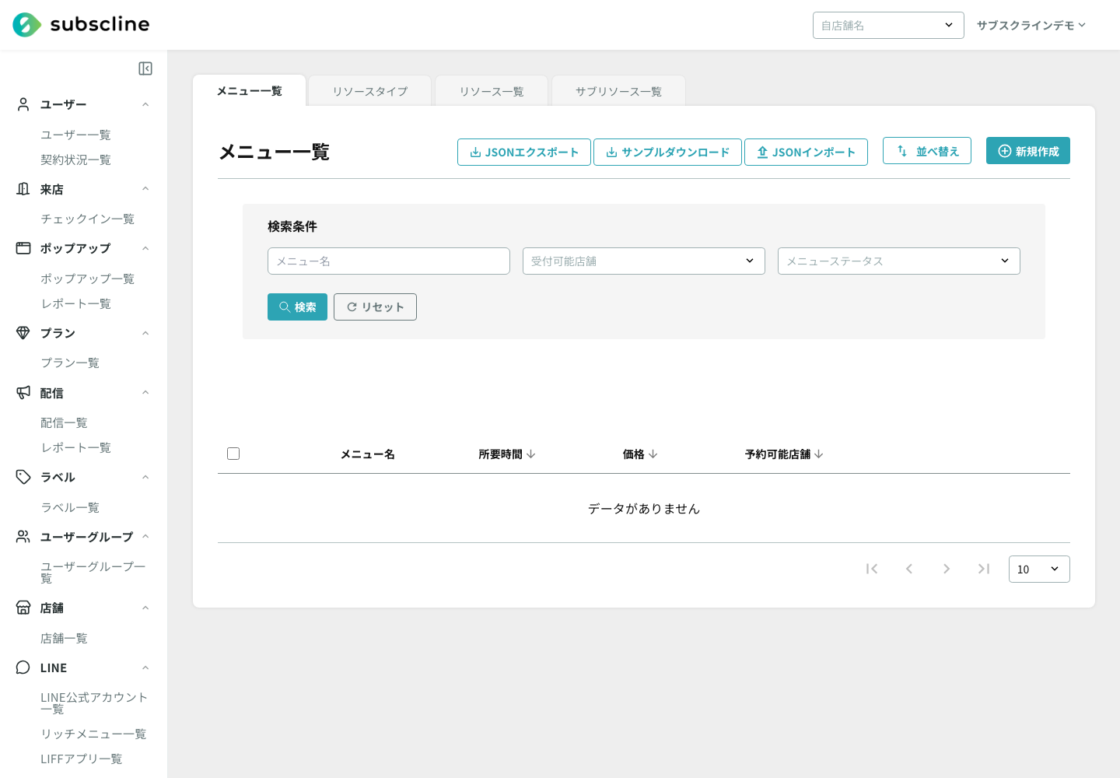Click the サンプルダウンロード button
Screen dimensions: 1120x778
[667, 152]
